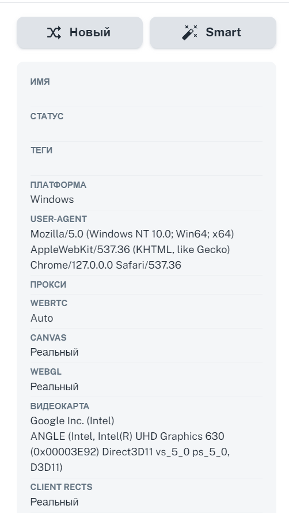Click the CLIENT RECTS label
Screen dimensions: 289x513
coord(62,487)
